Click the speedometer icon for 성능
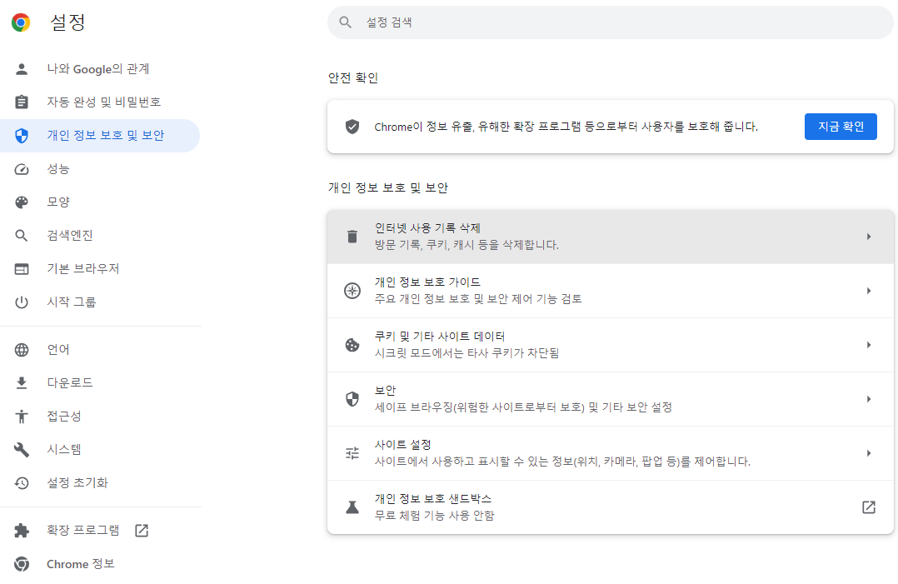 click(22, 169)
